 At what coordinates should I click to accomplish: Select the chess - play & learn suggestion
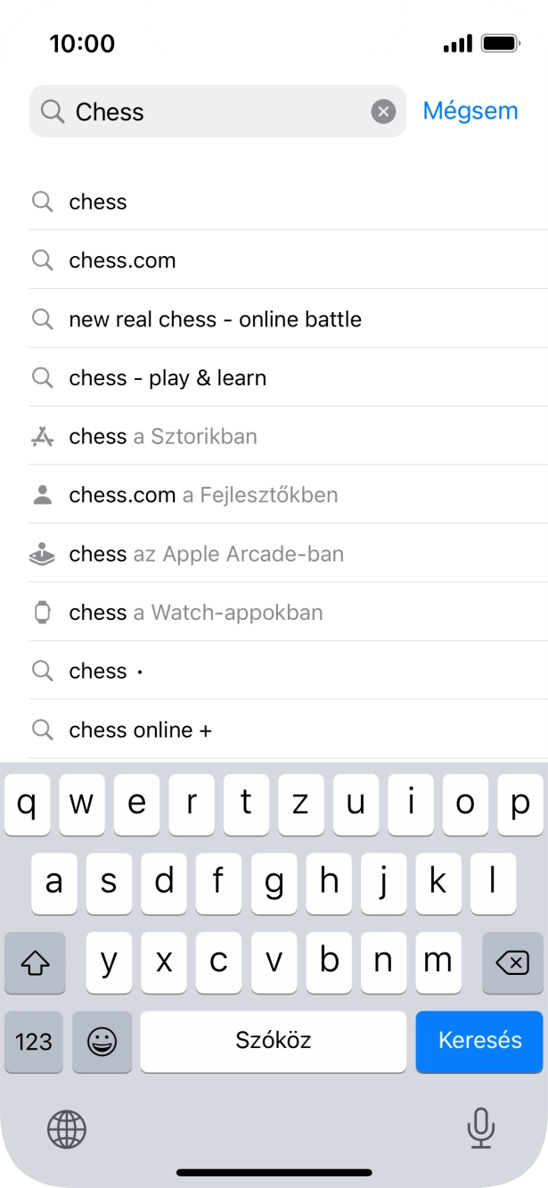click(x=168, y=377)
